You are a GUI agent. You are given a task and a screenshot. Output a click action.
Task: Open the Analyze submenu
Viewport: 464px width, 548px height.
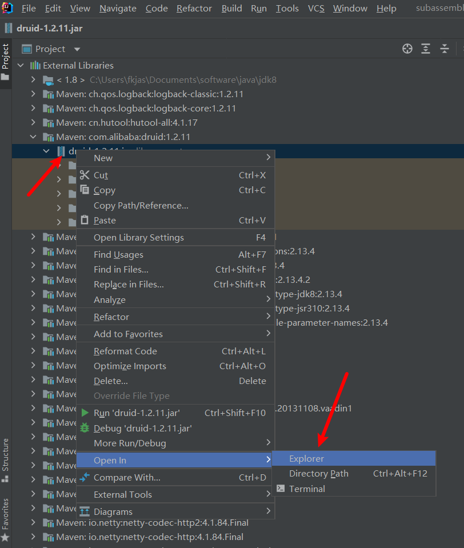click(x=175, y=300)
